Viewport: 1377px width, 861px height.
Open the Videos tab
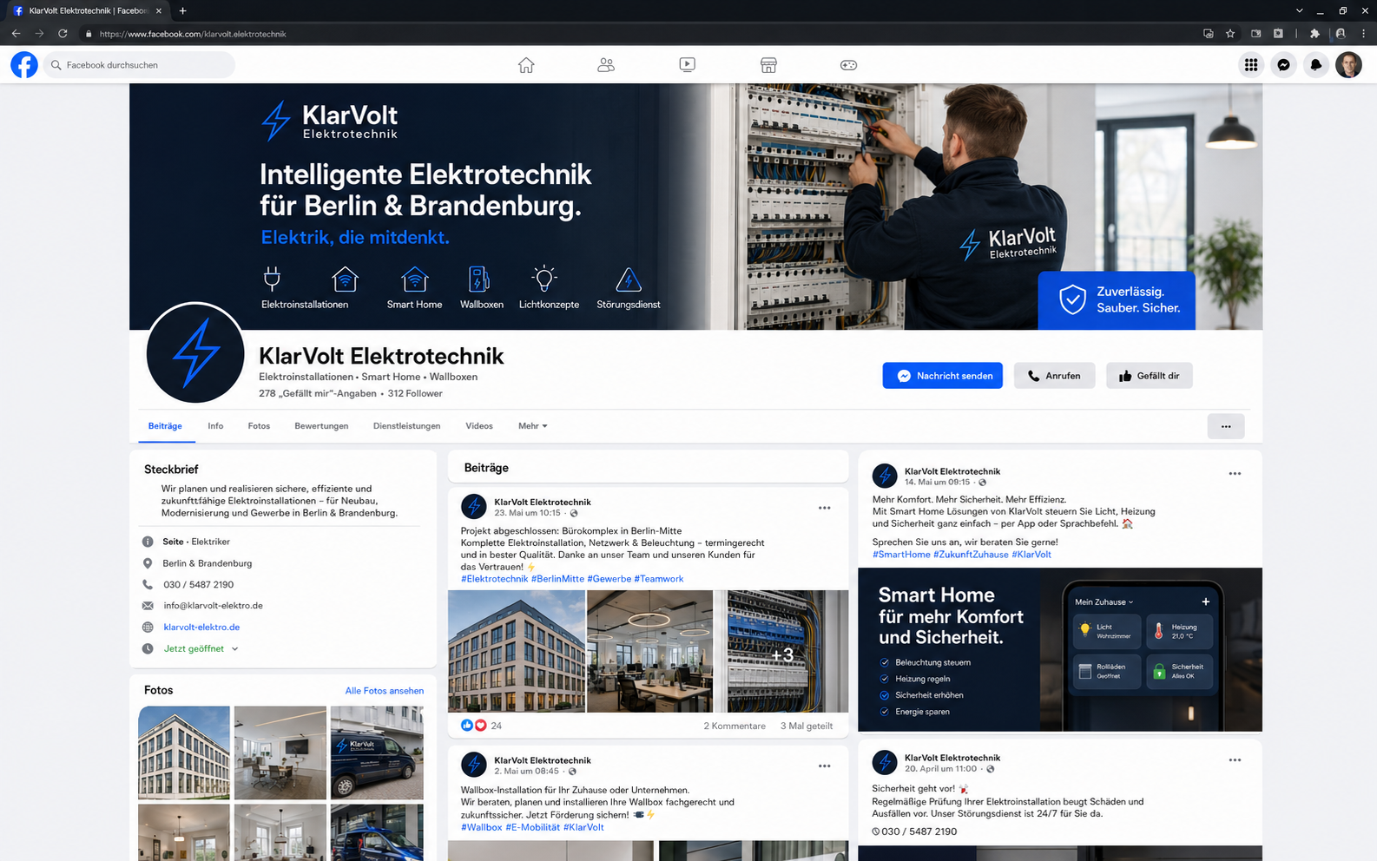point(479,426)
